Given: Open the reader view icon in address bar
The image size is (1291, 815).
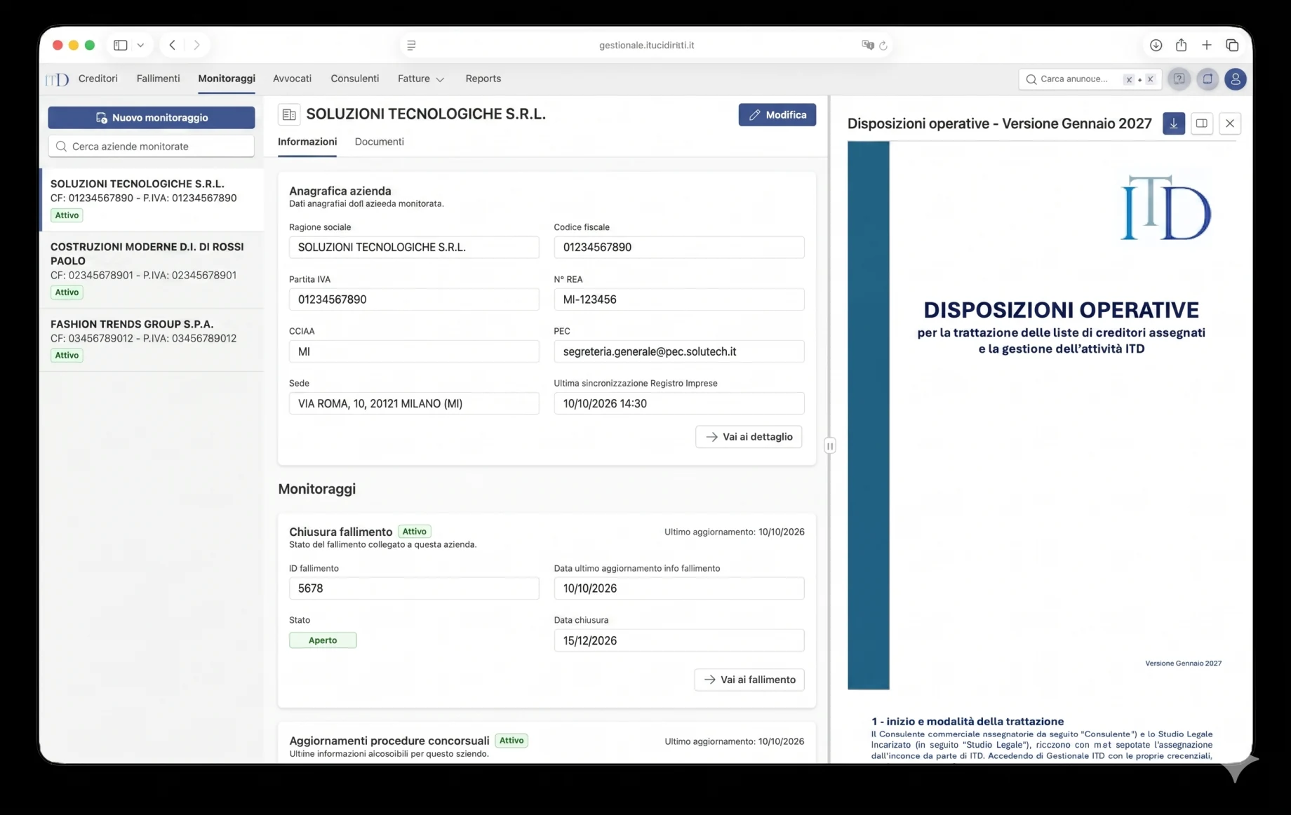Looking at the screenshot, I should [x=411, y=45].
